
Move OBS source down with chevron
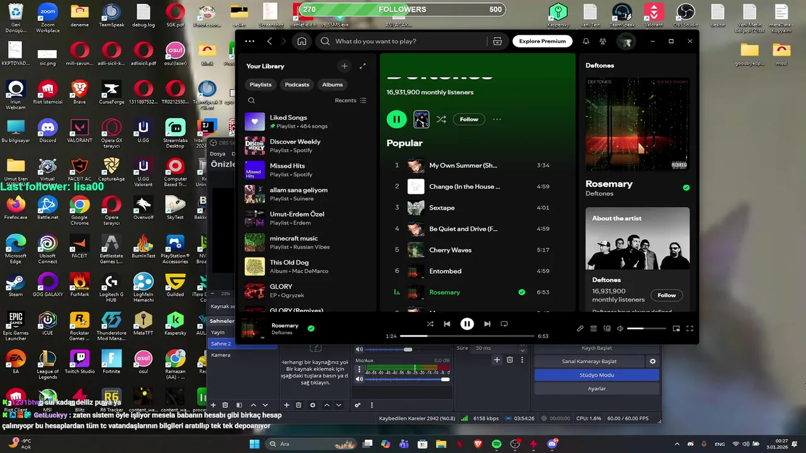tap(339, 405)
